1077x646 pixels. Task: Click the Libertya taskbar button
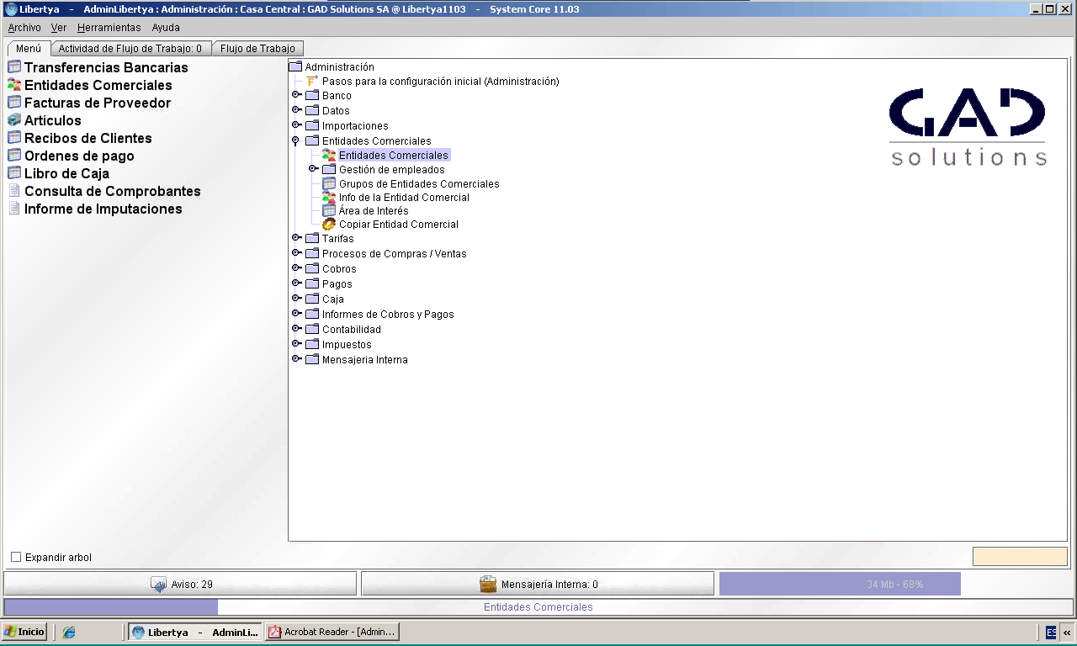(x=195, y=632)
